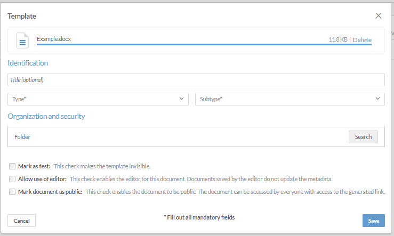Delete the uploaded Example.docx file
Image resolution: width=394 pixels, height=236 pixels.
[x=362, y=39]
